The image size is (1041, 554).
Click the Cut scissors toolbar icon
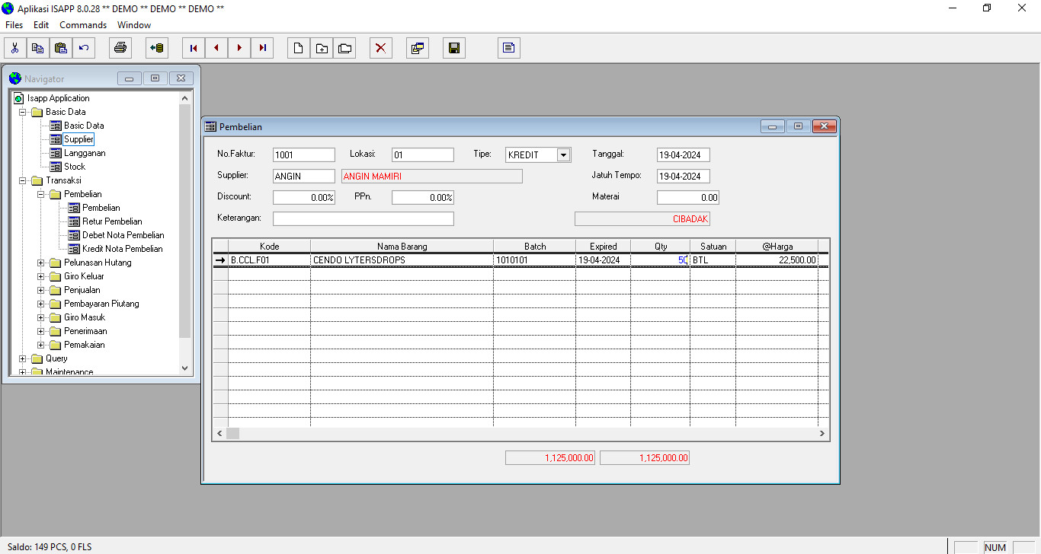point(14,48)
